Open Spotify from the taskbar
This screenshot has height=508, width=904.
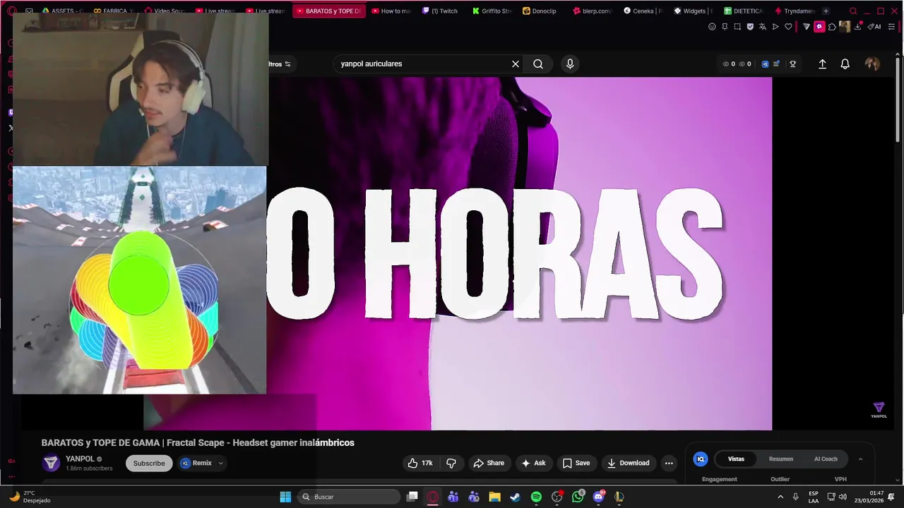point(536,497)
